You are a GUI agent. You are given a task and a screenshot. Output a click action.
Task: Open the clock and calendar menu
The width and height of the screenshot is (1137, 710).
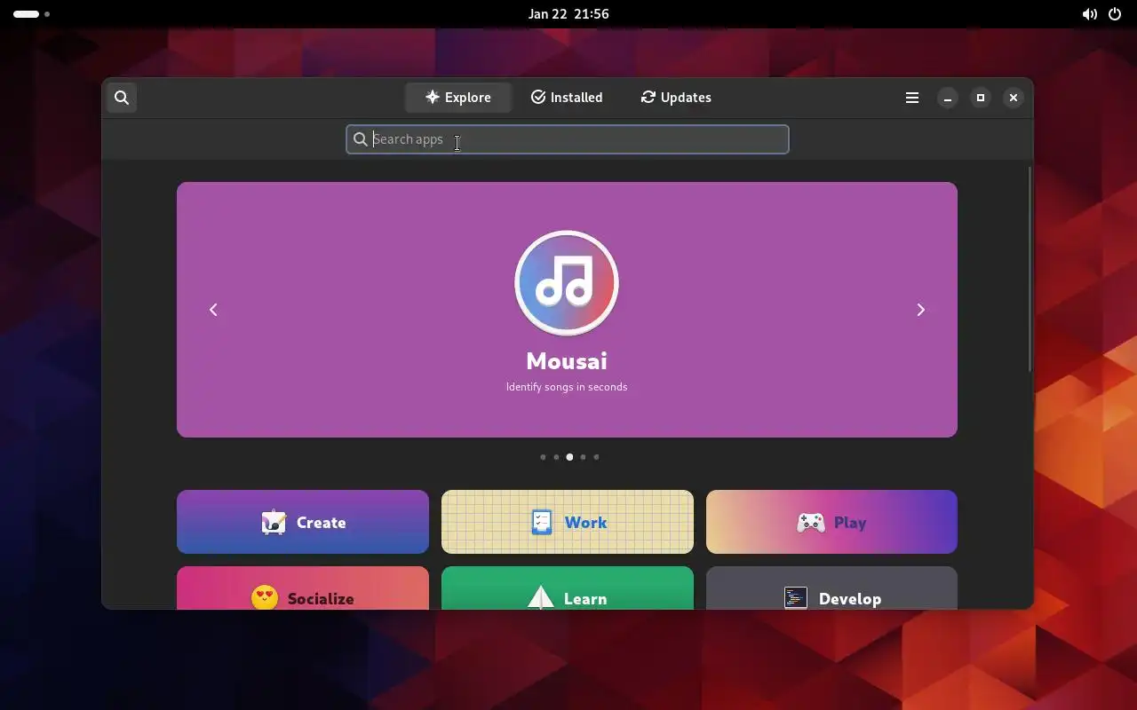point(568,14)
